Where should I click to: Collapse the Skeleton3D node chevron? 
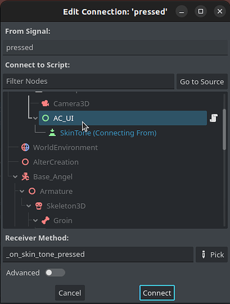pos(29,206)
